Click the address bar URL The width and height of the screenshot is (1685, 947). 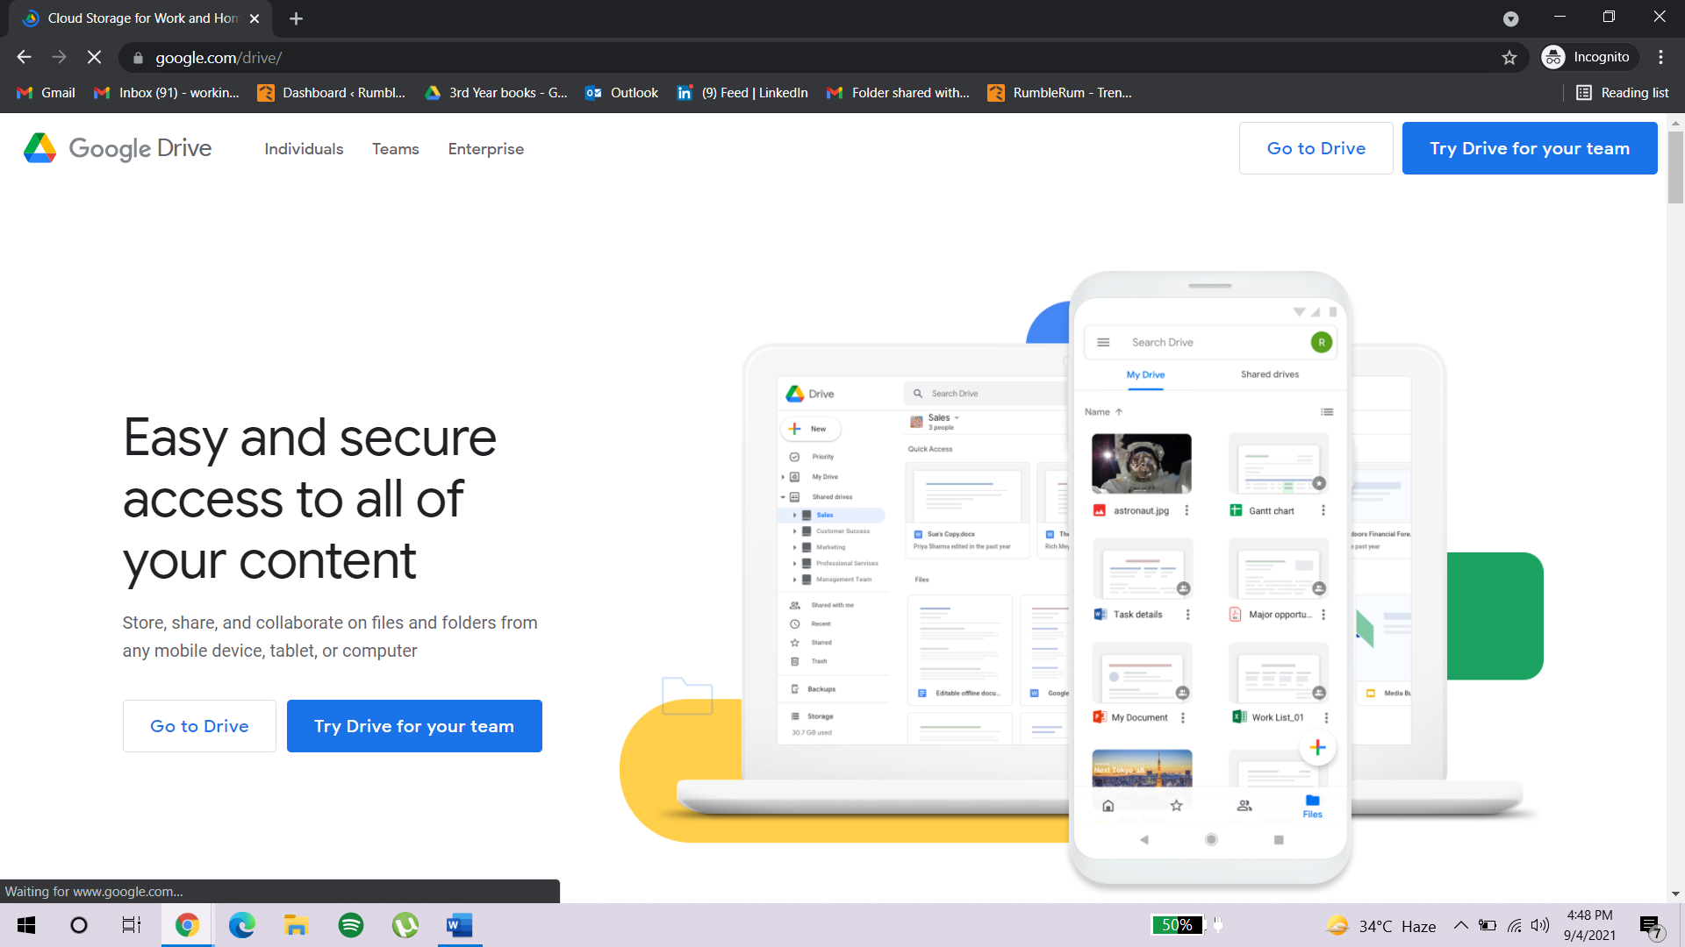pos(219,58)
